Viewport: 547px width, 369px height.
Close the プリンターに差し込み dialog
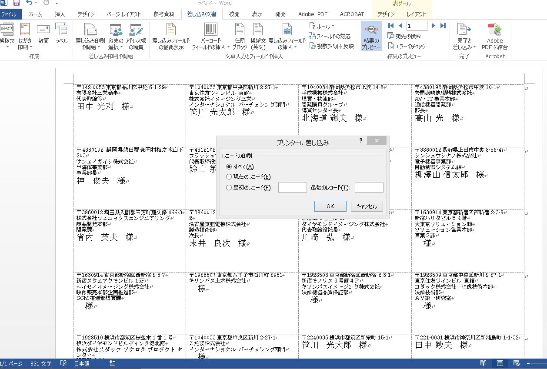pos(377,140)
